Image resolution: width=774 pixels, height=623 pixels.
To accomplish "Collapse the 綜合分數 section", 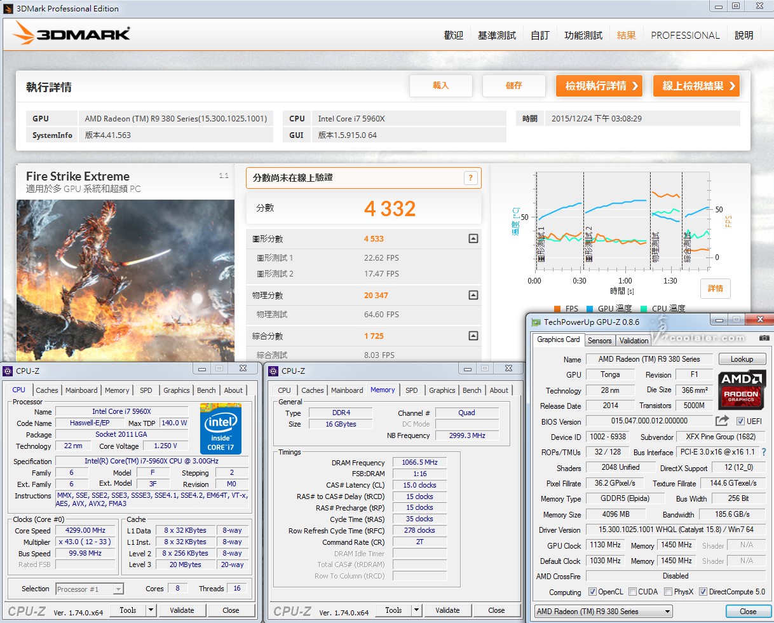I will (473, 336).
